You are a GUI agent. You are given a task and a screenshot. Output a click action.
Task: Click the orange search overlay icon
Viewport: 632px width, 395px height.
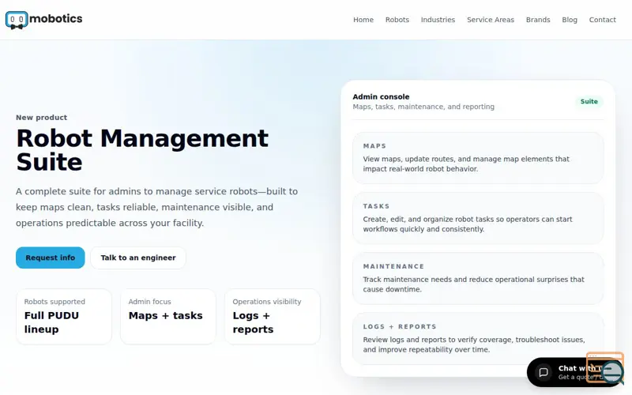605,367
